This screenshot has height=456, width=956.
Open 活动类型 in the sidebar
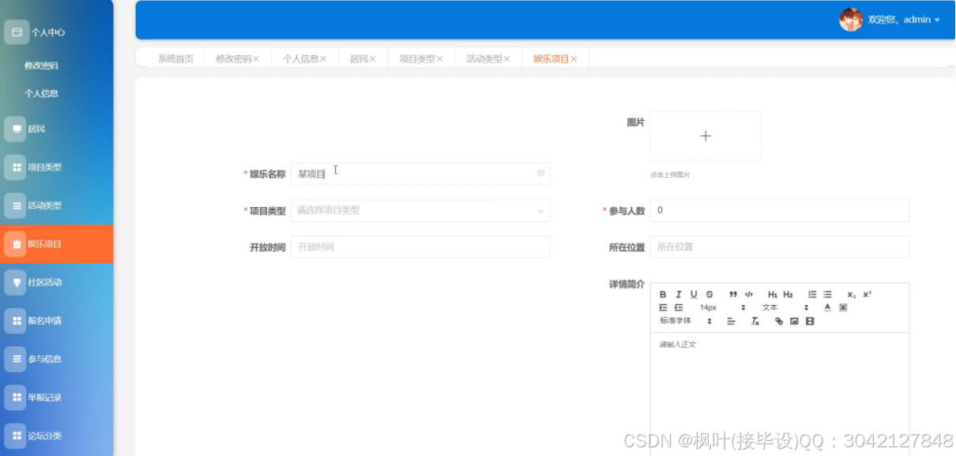(56, 205)
